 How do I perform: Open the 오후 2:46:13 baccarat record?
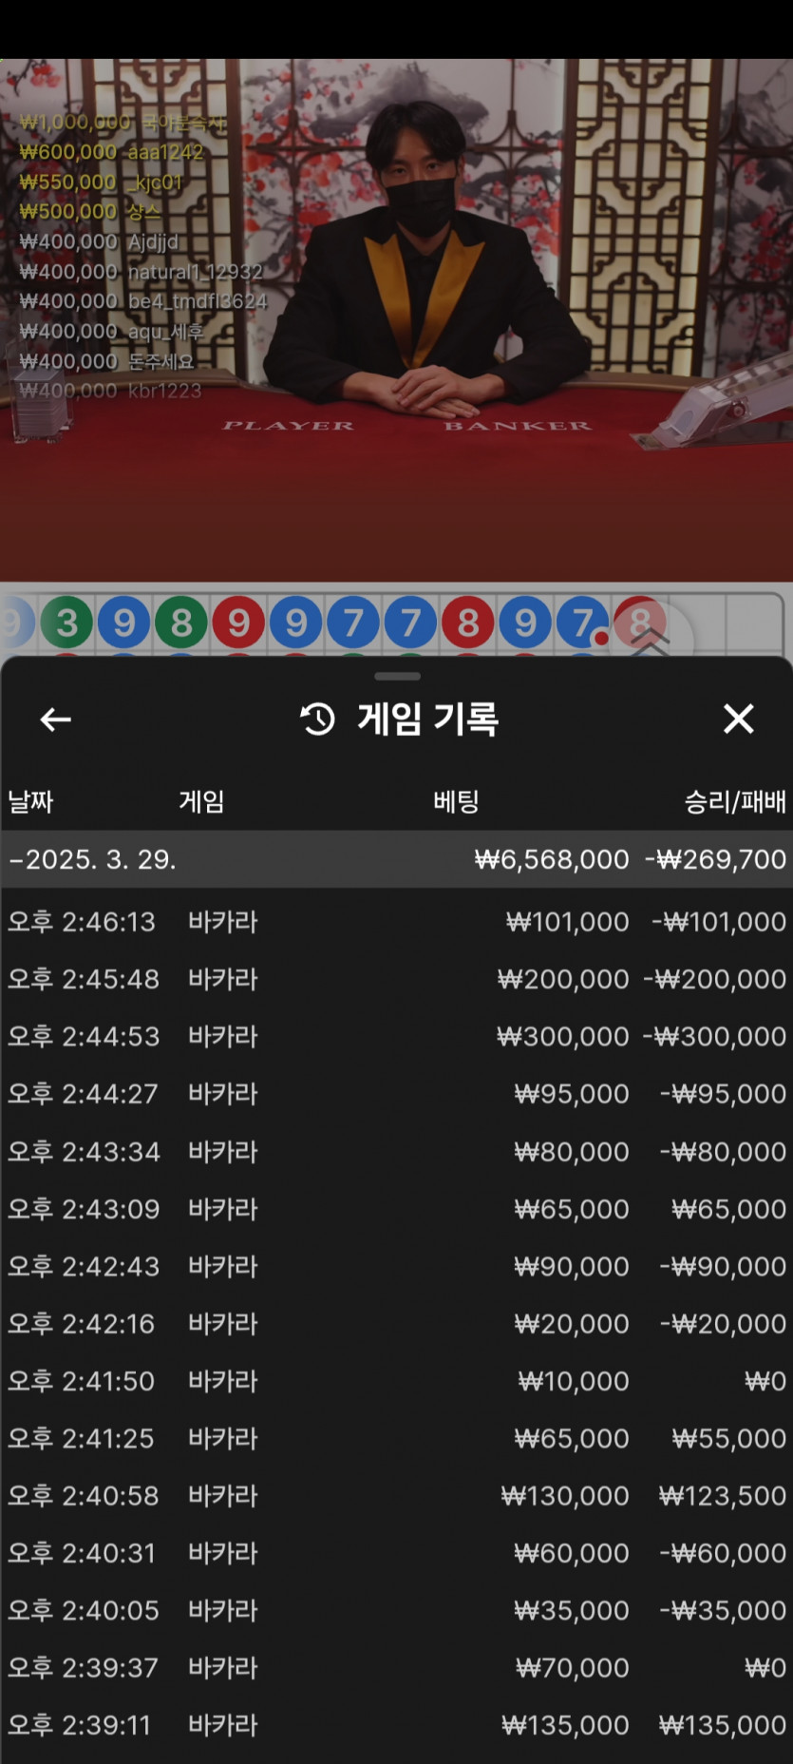396,922
